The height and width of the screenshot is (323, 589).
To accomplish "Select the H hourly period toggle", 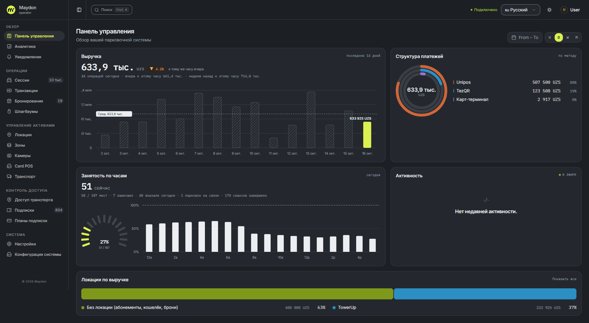I will (550, 37).
